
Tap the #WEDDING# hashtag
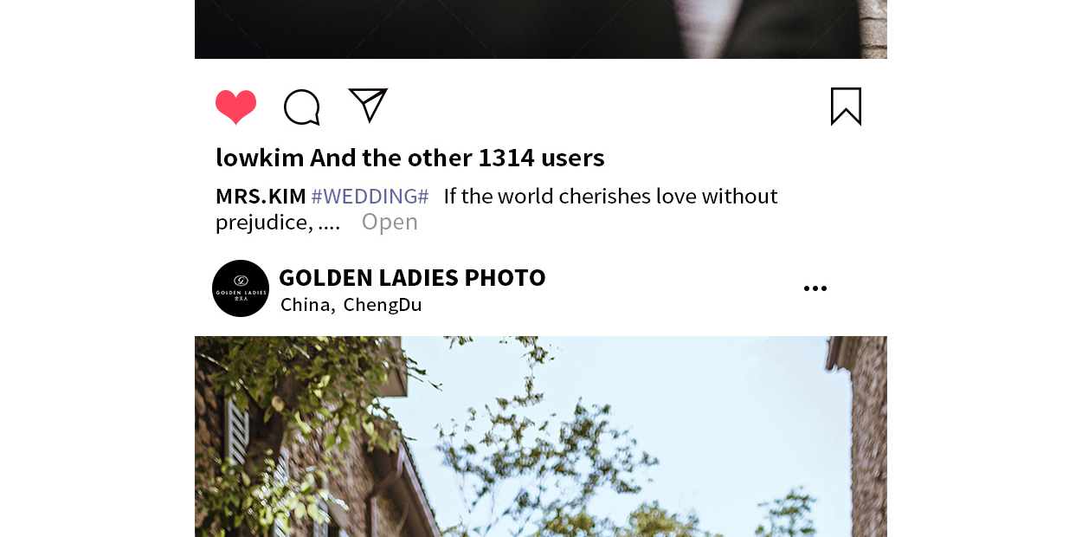click(370, 196)
